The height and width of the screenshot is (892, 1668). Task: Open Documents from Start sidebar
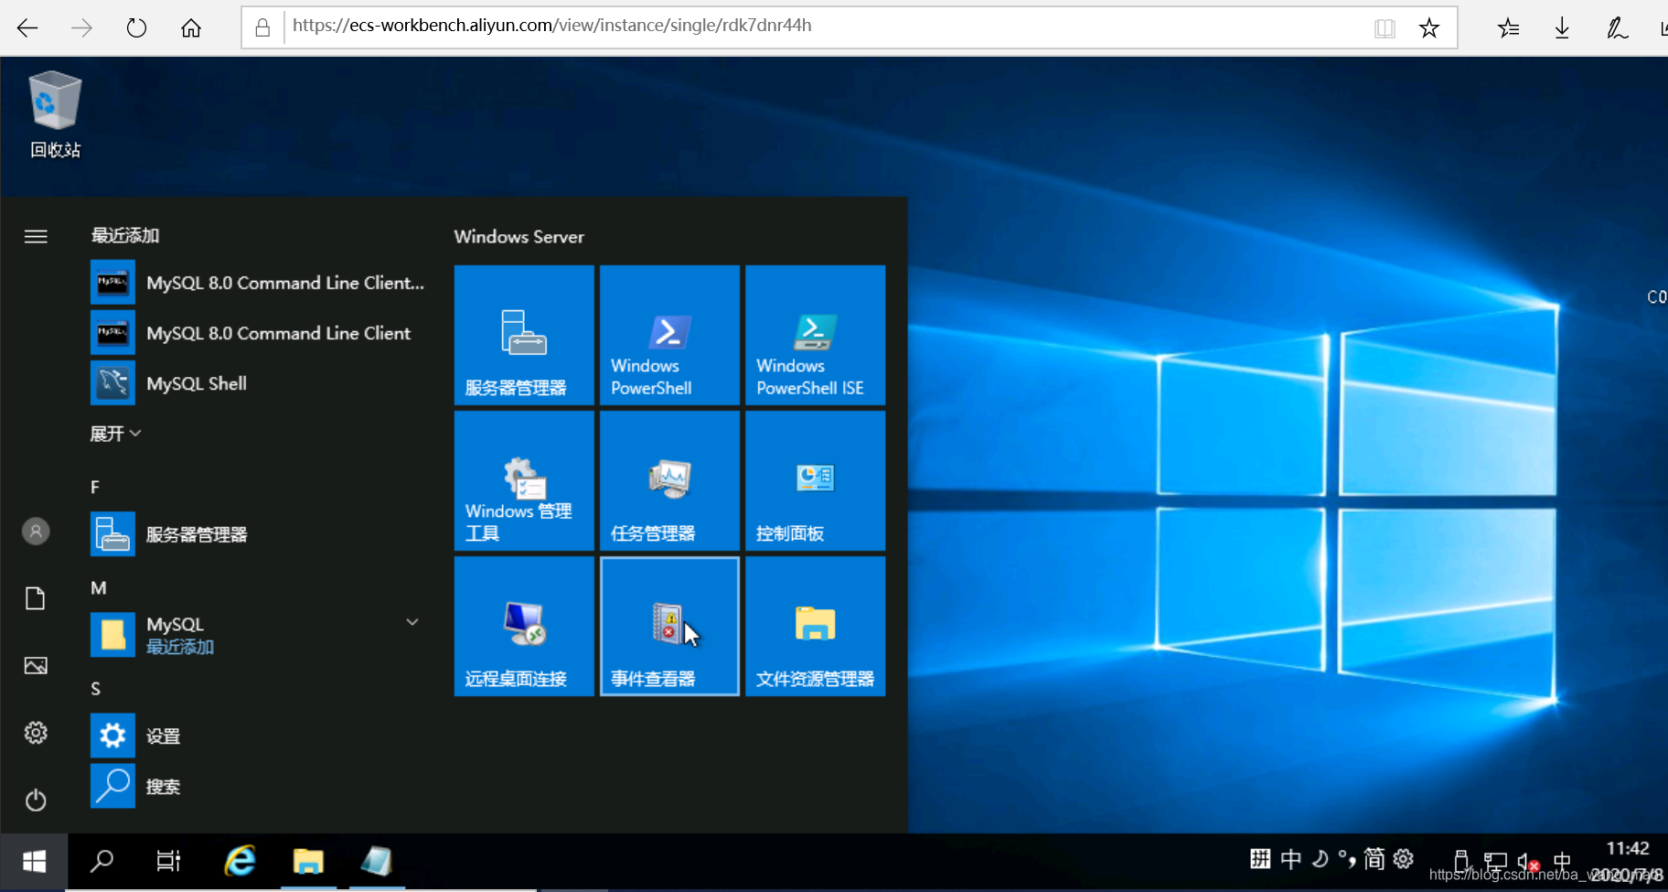(x=36, y=598)
